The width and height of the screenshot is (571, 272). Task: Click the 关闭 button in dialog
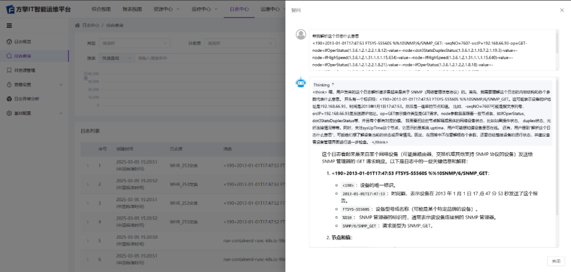(x=555, y=261)
